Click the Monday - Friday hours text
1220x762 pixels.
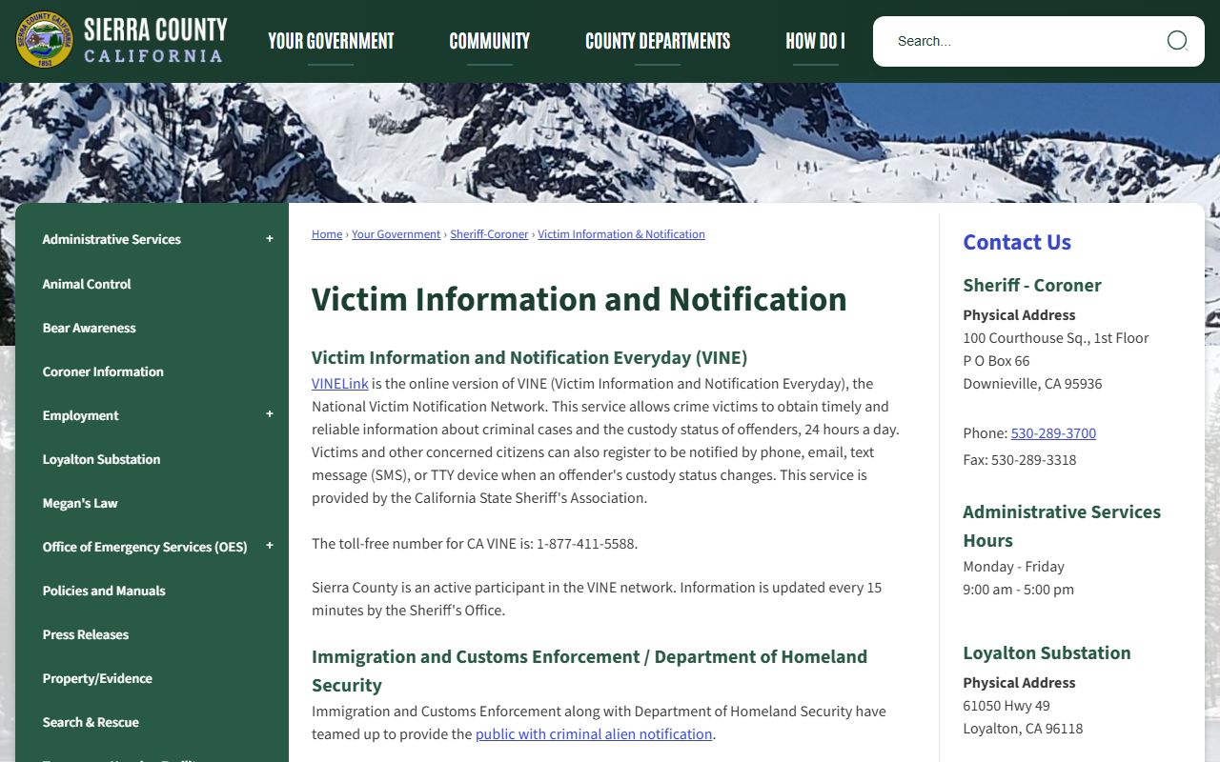1013,567
